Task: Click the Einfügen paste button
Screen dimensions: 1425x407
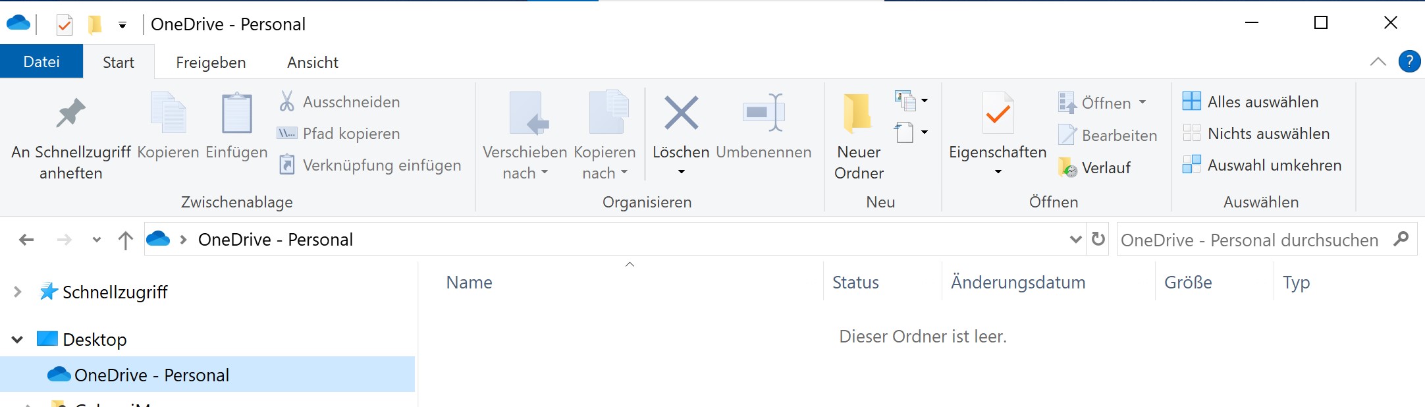Action: point(236,126)
